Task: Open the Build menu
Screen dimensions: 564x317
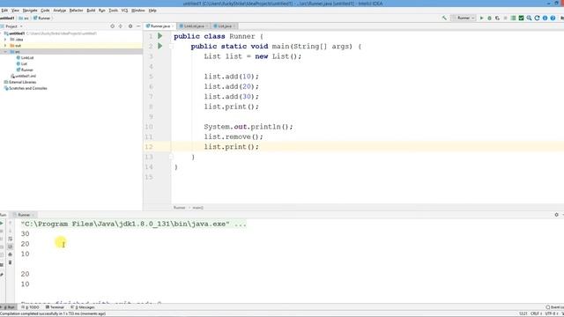Action: [x=91, y=11]
